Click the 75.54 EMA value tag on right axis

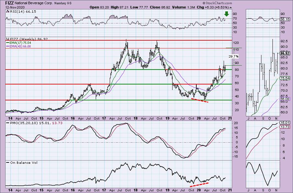click(x=285, y=78)
